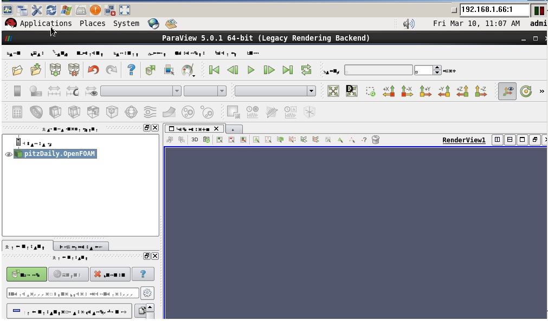Toggle visibility eye of pitzDaily.OpenFOAM
The width and height of the screenshot is (548, 327).
8,154
